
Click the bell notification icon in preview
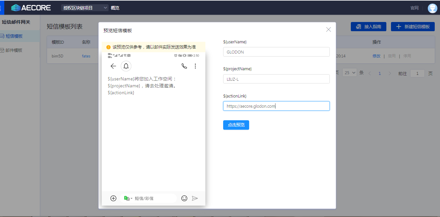point(126,66)
